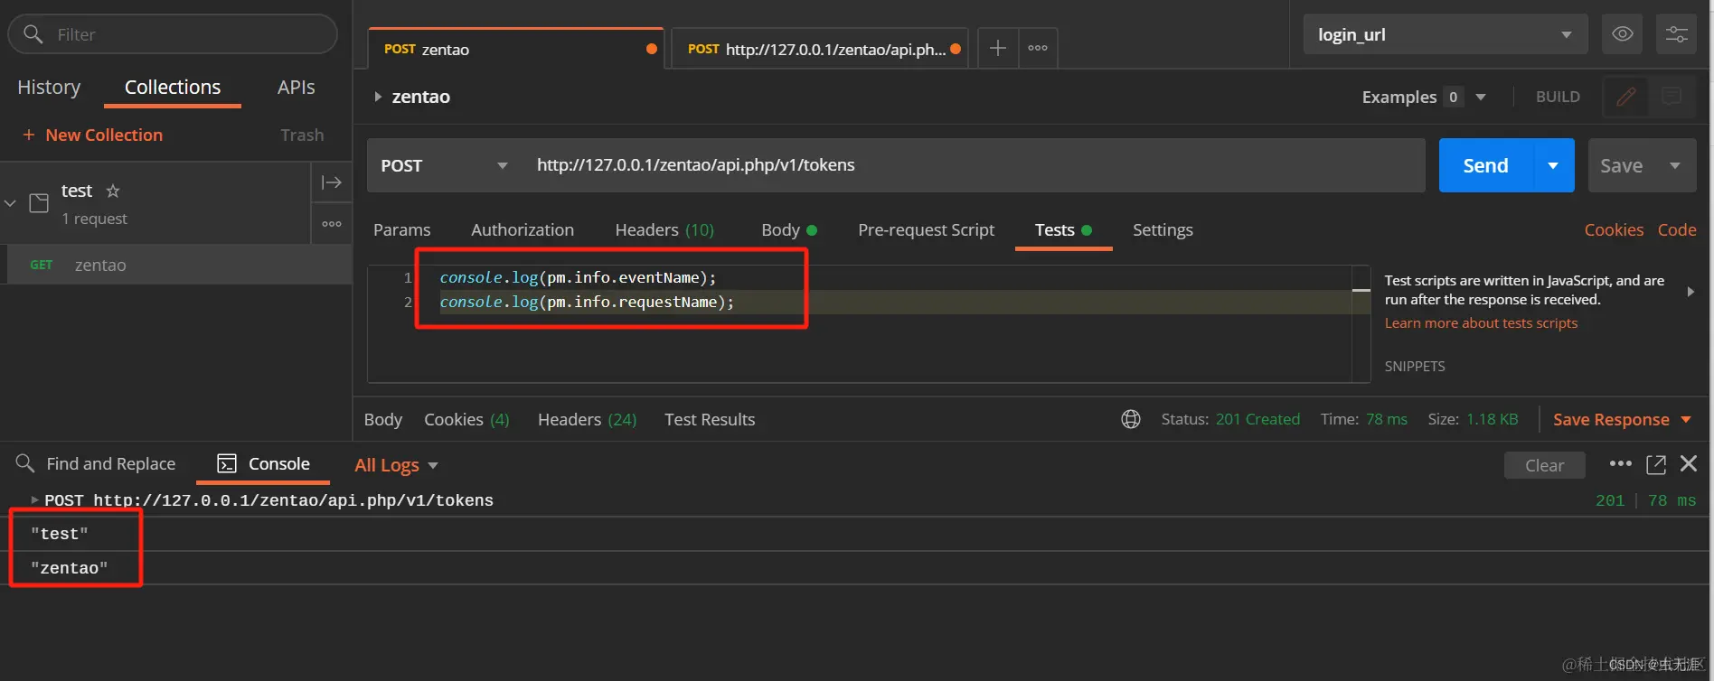Viewport: 1714px width, 681px height.
Task: Select POST 127.0.0.1 api.php request tab
Action: click(x=819, y=49)
